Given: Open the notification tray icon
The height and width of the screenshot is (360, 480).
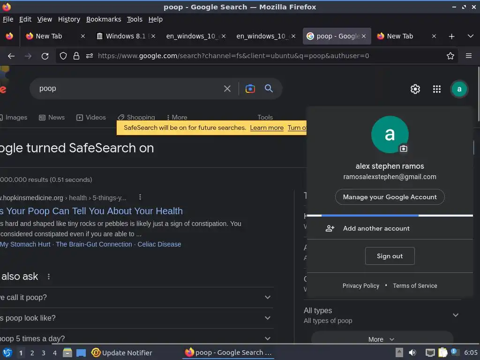Looking at the screenshot, I should 455,352.
